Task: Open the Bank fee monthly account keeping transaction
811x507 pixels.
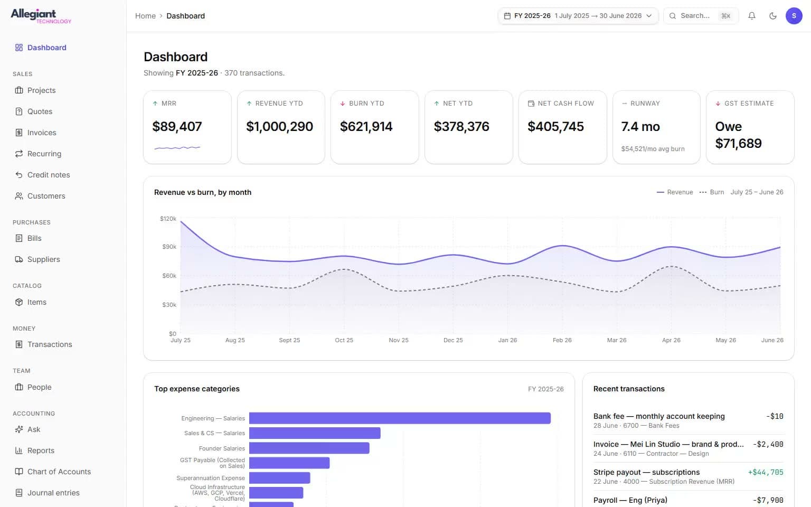Action: click(688, 420)
